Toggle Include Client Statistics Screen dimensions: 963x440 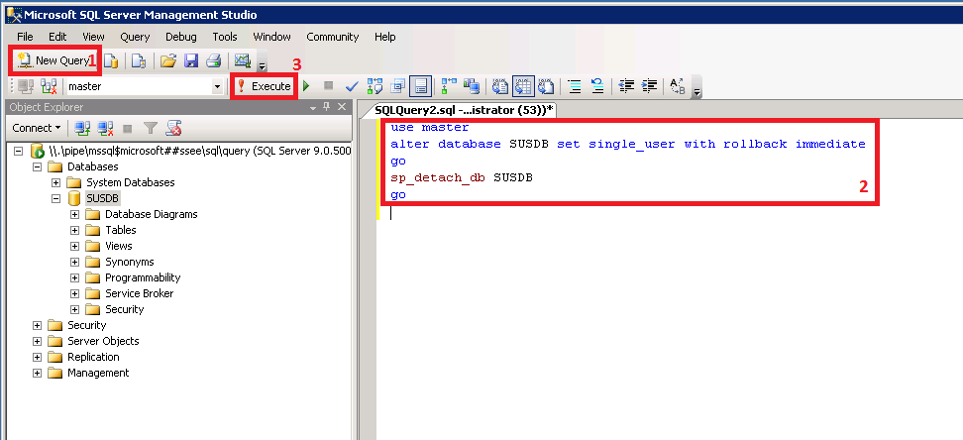click(x=471, y=86)
